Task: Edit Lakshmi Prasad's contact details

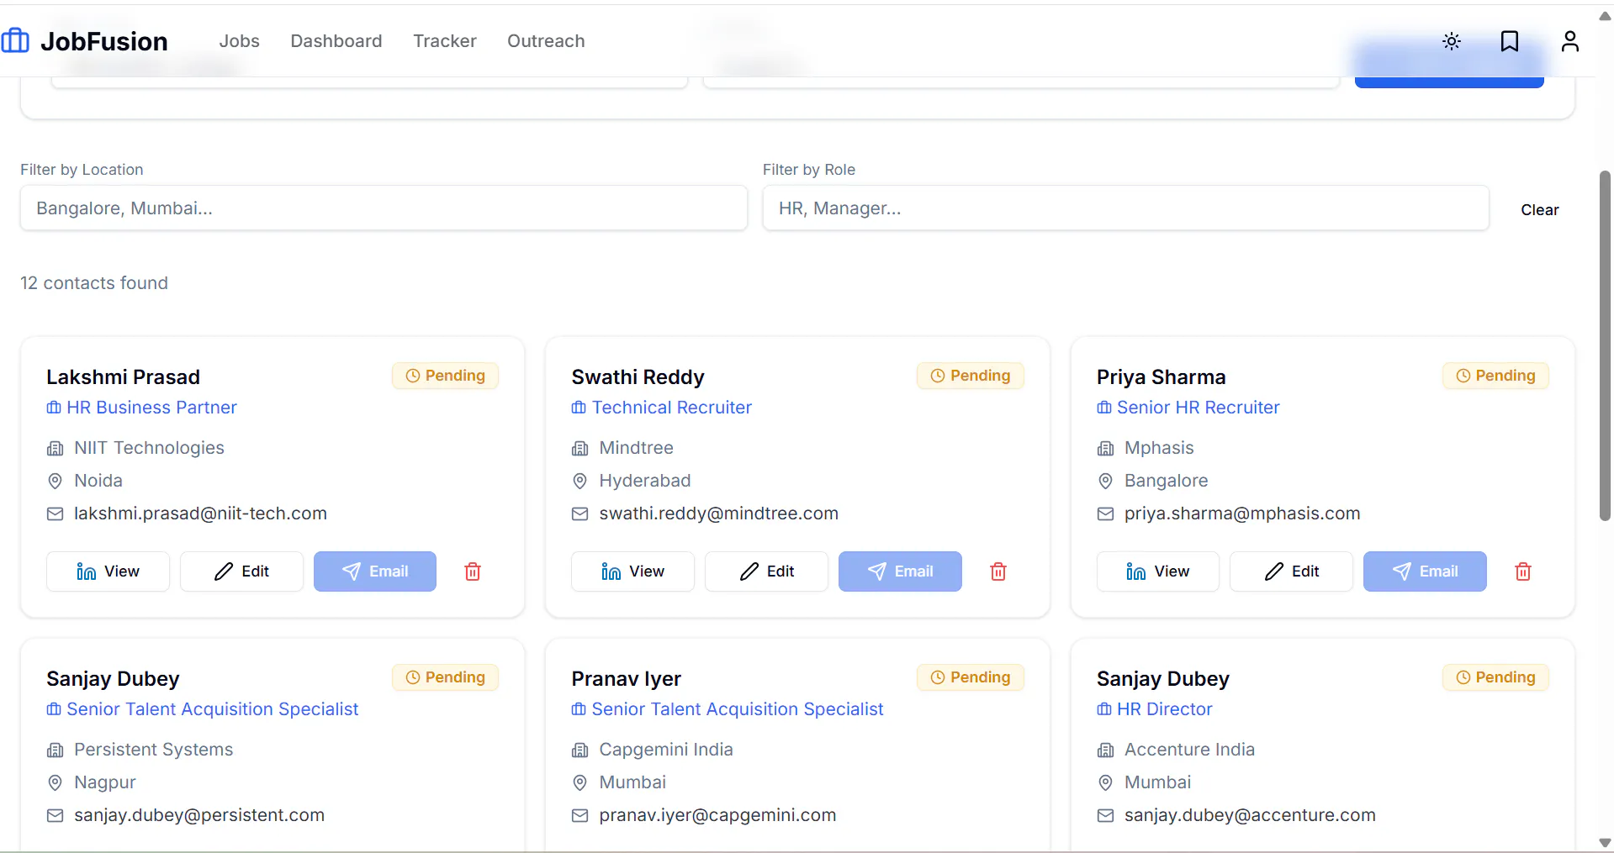Action: click(241, 571)
